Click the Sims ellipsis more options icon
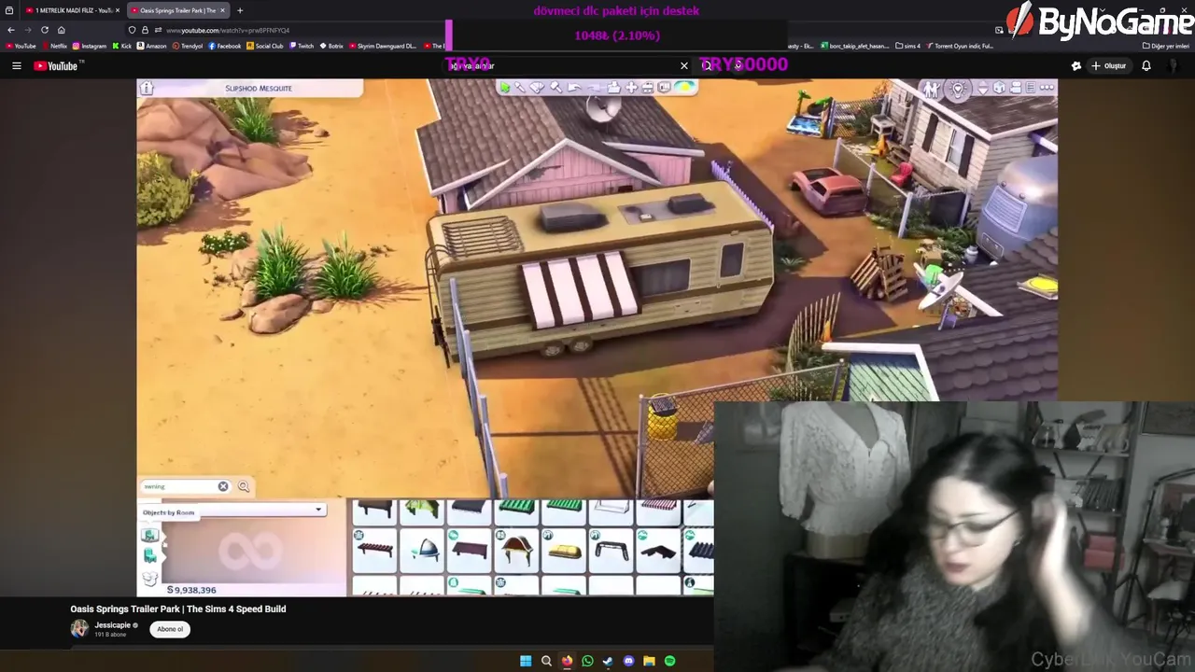The height and width of the screenshot is (672, 1195). click(1047, 88)
